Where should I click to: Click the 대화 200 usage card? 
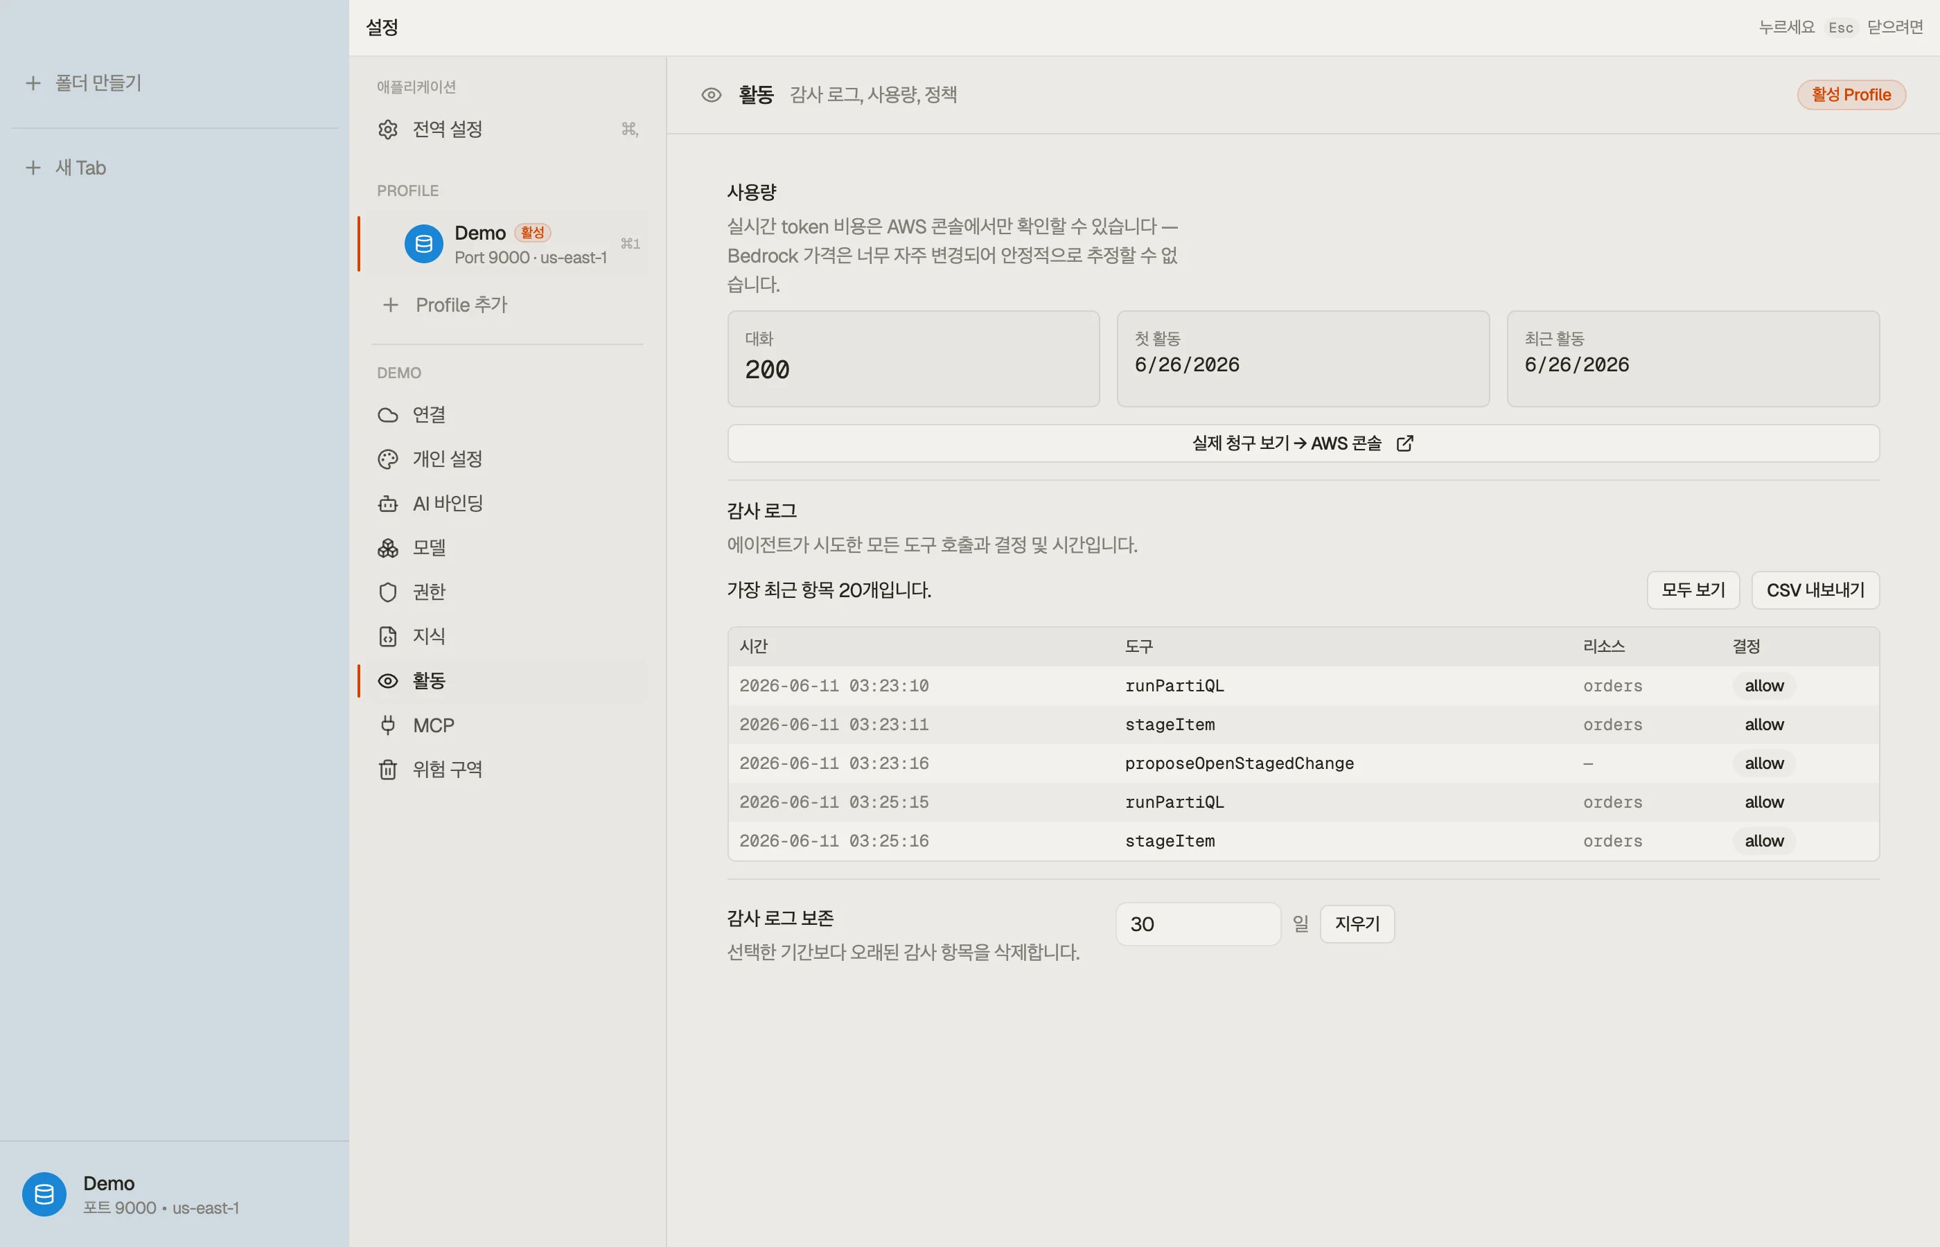[x=913, y=359]
